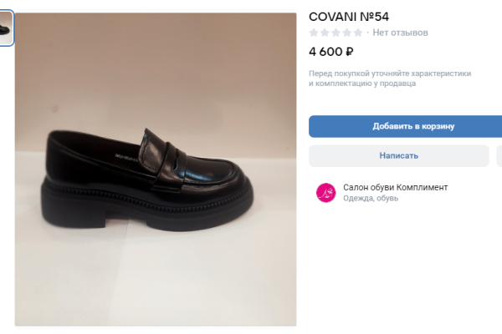The image size is (502, 334).
Task: Select the small shoe thumbnail preview
Action: [x=6, y=28]
